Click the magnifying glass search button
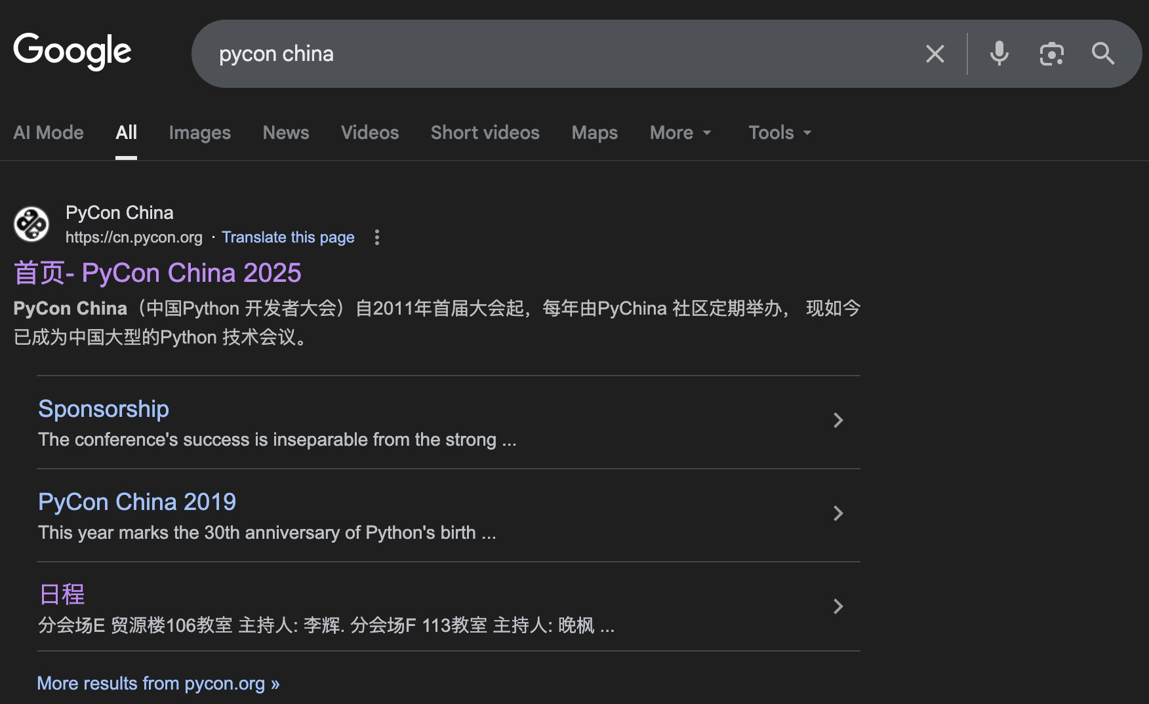This screenshot has height=704, width=1149. pos(1102,54)
